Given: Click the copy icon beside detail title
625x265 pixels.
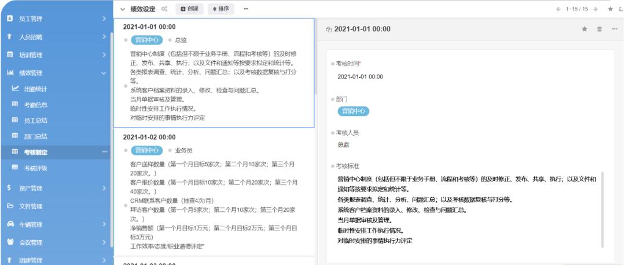Looking at the screenshot, I should tap(329, 29).
